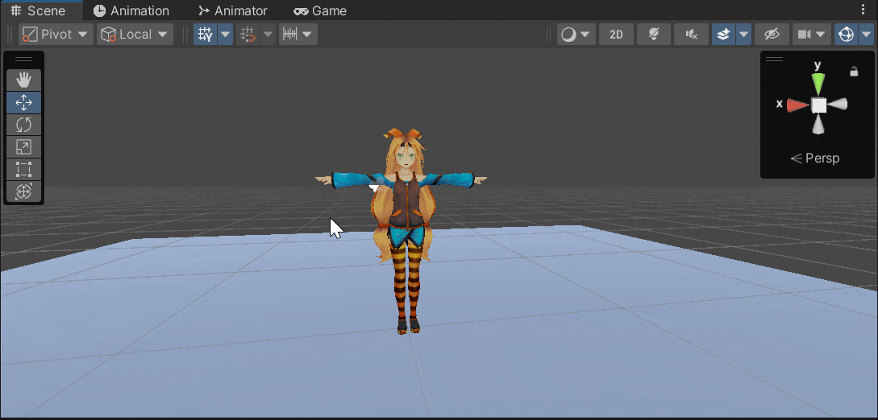Open the shading draw mode dropdown
878x420 pixels.
576,34
